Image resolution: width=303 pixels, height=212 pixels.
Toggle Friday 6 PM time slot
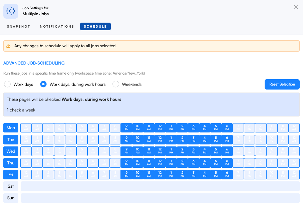click(227, 174)
